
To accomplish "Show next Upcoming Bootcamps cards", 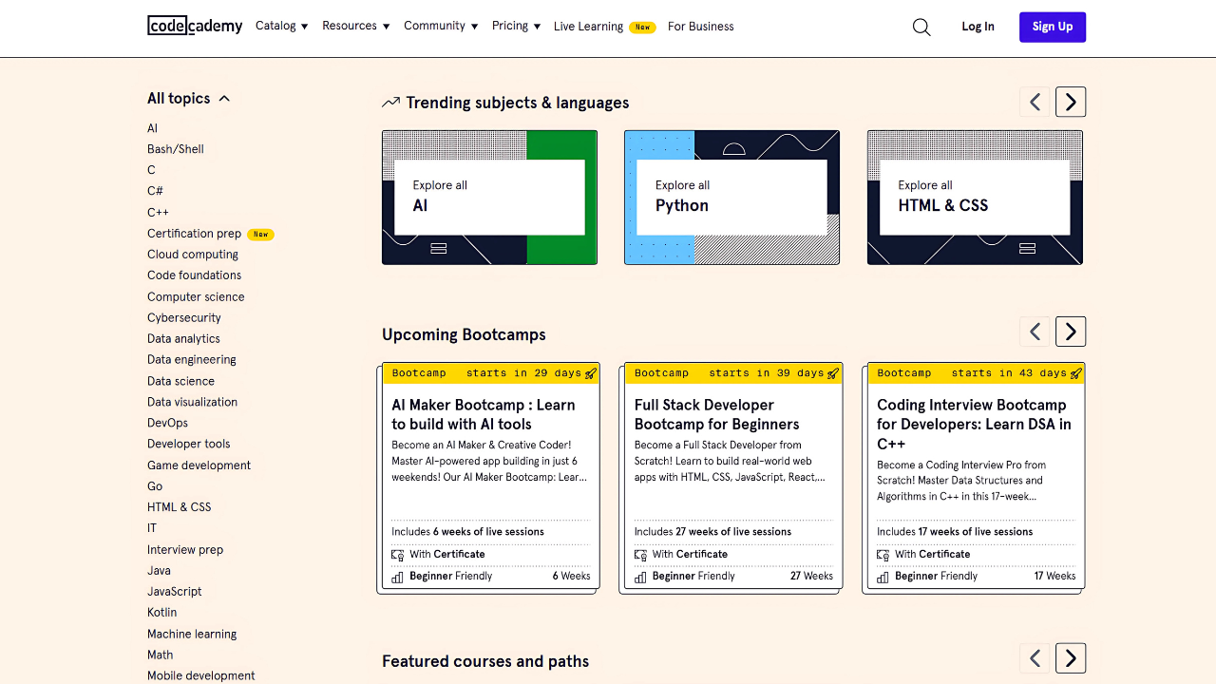I will point(1071,332).
